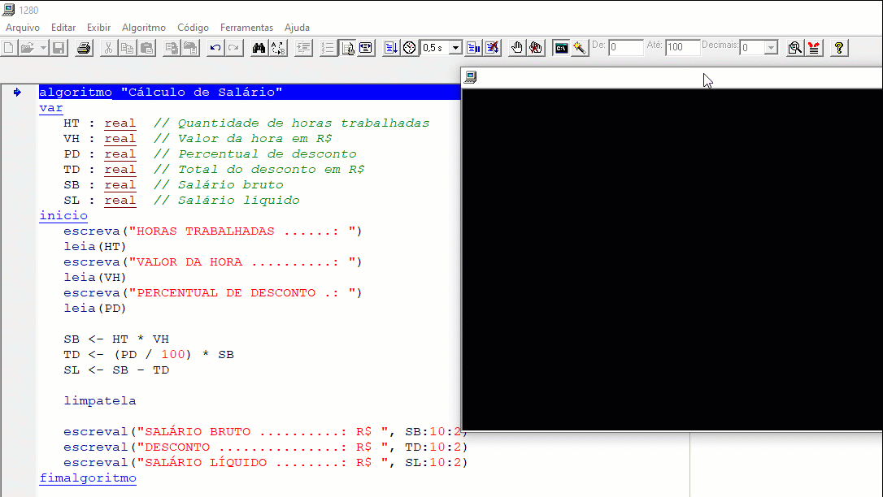Toggle line numbering icon

point(328,48)
